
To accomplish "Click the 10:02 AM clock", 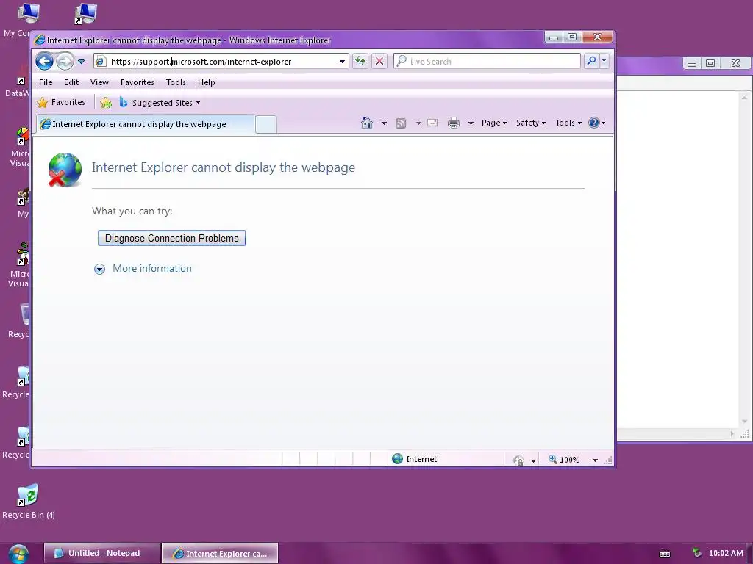I will click(x=726, y=553).
